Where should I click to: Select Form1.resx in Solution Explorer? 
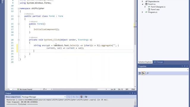[155, 10]
